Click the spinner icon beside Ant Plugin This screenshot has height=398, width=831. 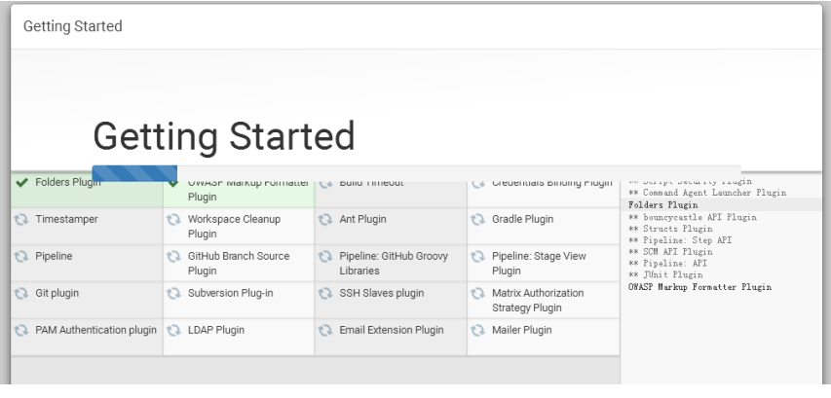coord(327,220)
